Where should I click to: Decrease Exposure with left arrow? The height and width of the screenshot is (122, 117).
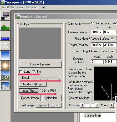(82, 105)
